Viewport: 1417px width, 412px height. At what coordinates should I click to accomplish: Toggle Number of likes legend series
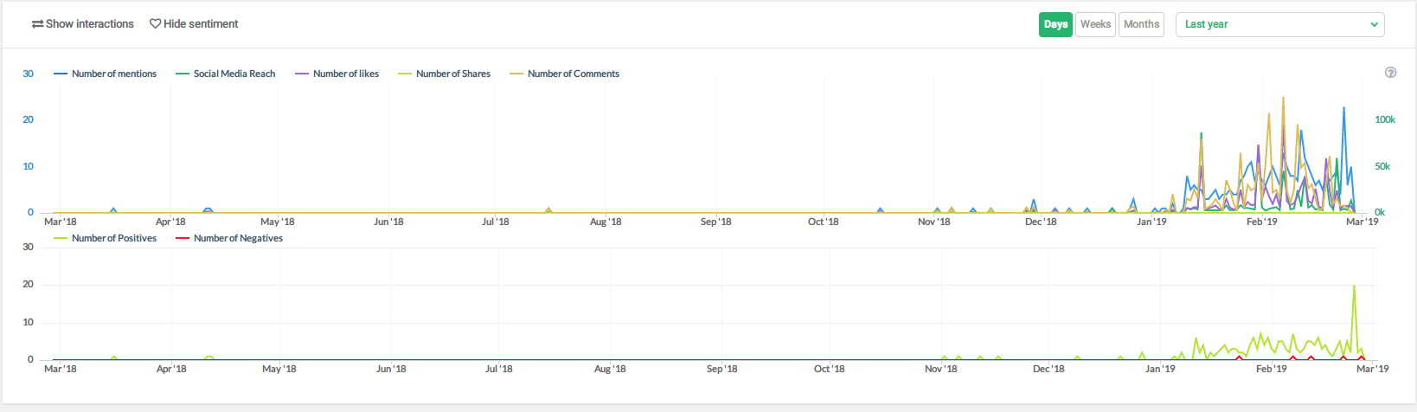[x=337, y=74]
